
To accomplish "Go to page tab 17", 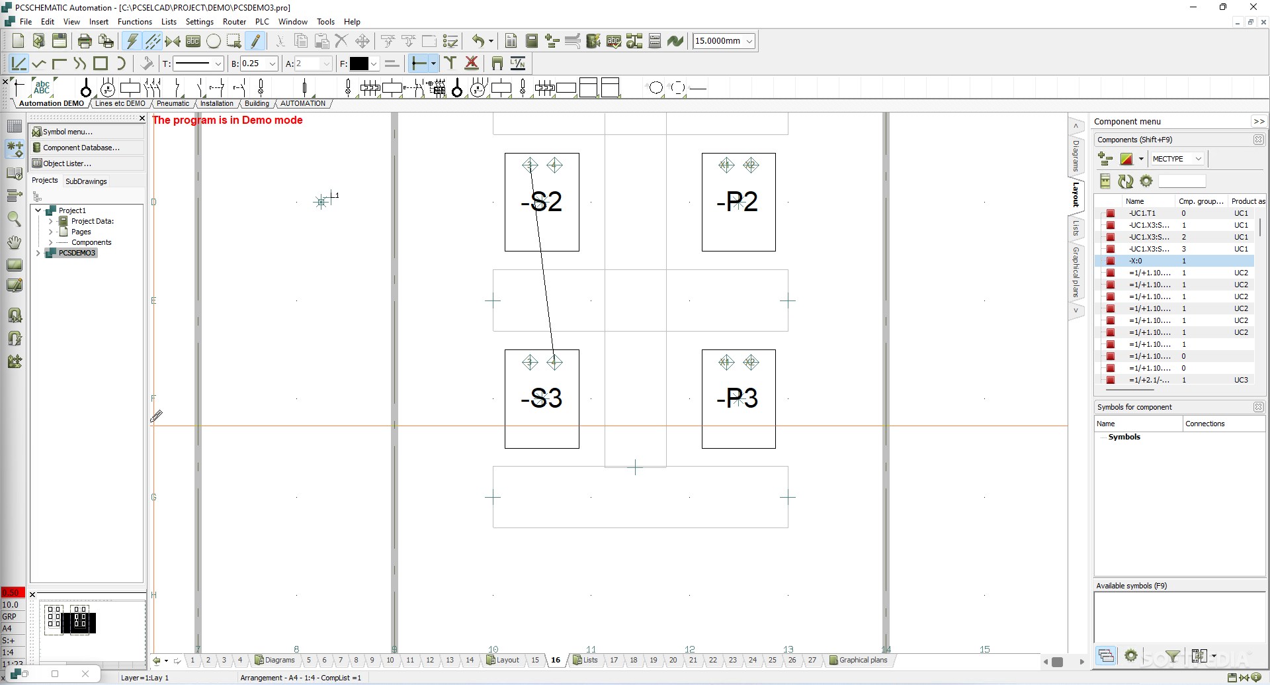I will (614, 660).
